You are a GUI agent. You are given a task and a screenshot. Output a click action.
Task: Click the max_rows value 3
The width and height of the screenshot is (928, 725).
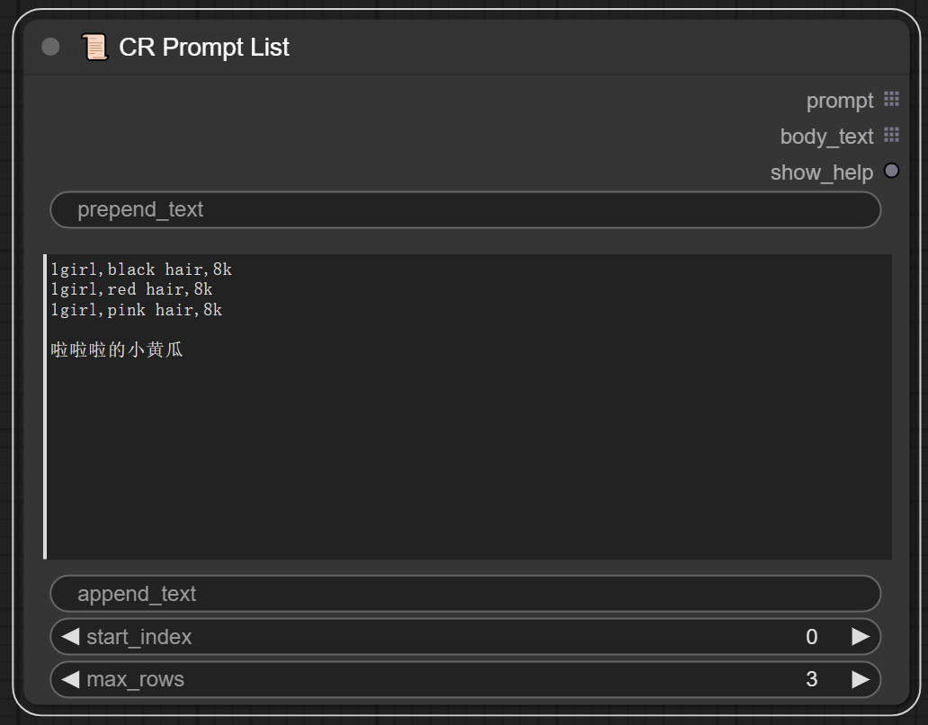tap(811, 679)
